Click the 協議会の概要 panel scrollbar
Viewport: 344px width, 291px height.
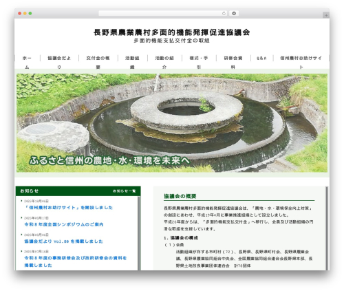tap(327, 228)
